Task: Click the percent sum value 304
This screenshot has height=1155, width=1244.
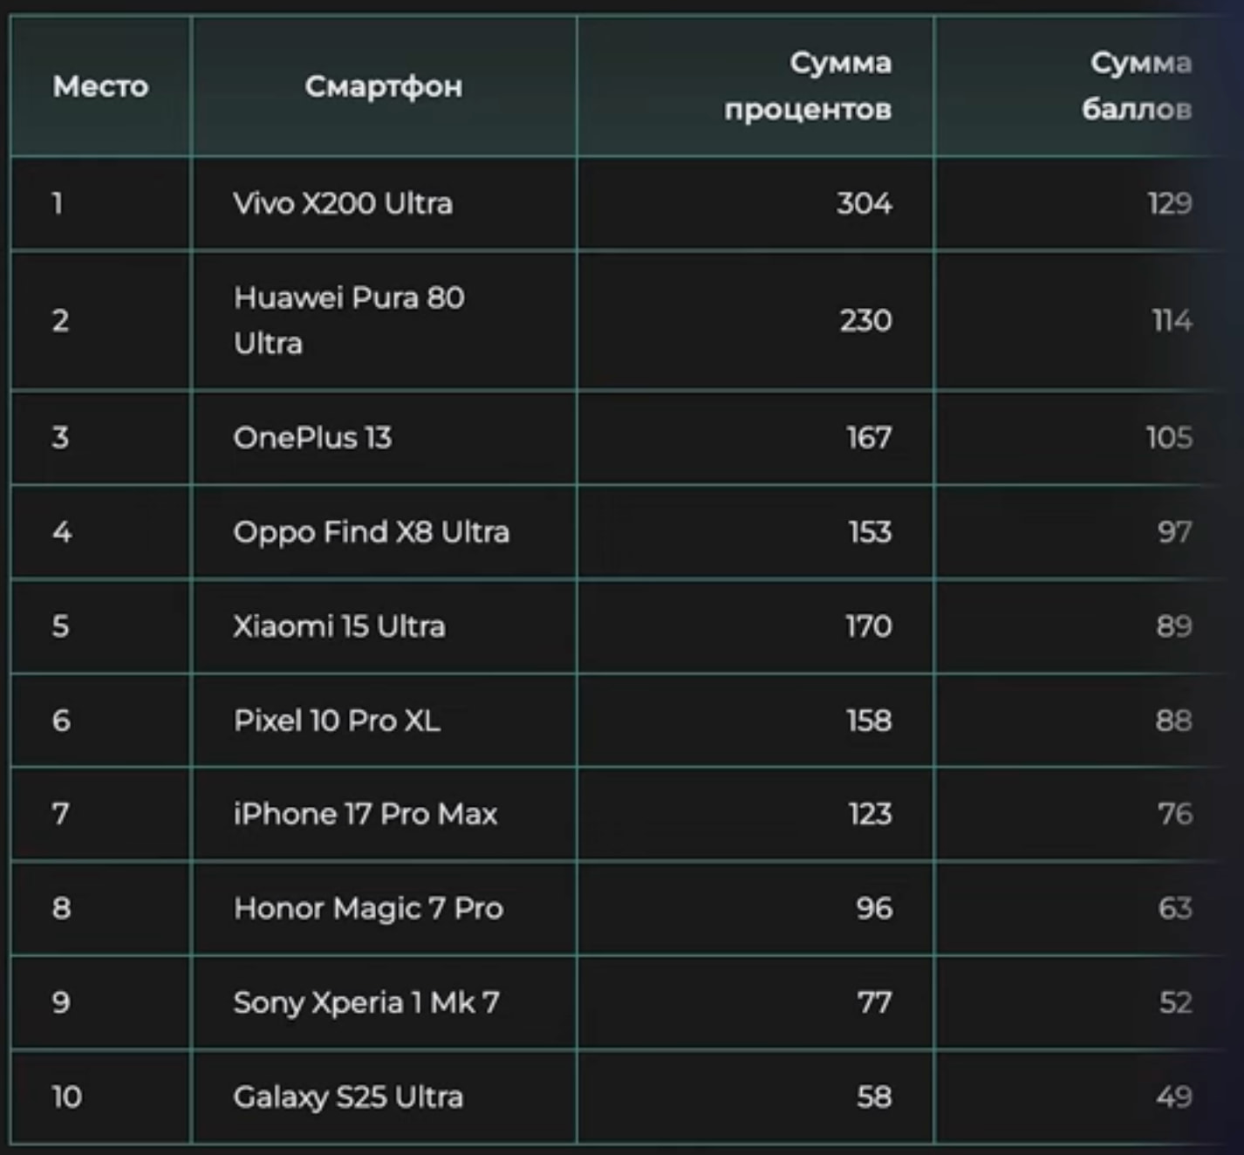Action: point(864,203)
